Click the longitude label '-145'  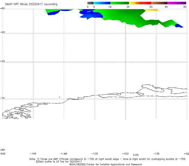click(x=33, y=153)
